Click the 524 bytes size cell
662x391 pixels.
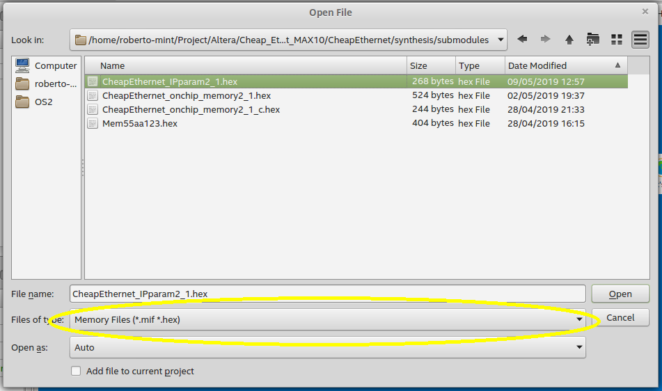tap(433, 95)
